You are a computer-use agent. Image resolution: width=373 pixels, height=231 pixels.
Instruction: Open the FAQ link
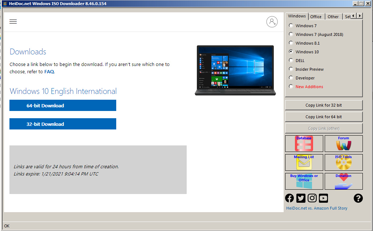click(49, 72)
